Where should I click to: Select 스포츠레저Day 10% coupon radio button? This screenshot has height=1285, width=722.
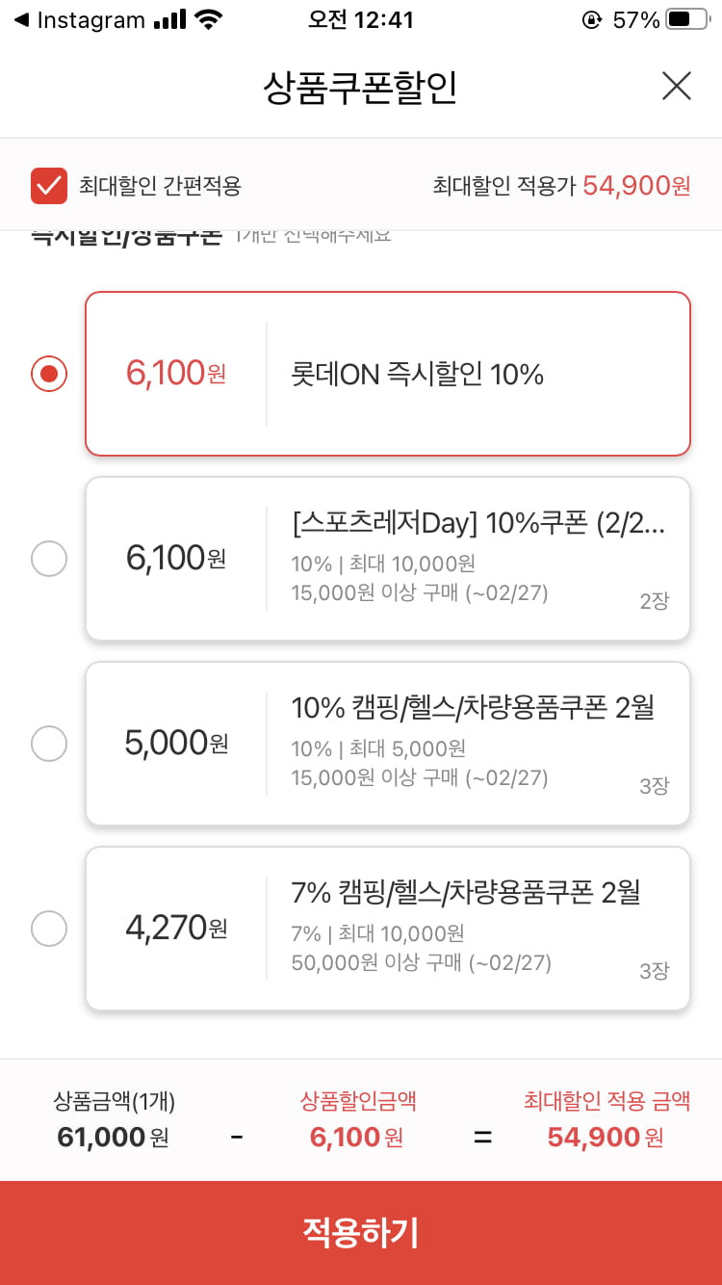click(x=49, y=559)
